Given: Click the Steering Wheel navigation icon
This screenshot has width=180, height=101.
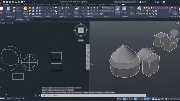Looking at the screenshot, I should (x=87, y=48).
